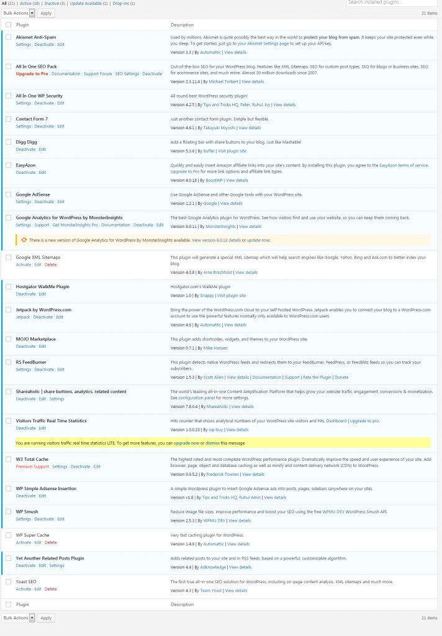Click Rate the Plugin for RS FeedBurner

click(317, 377)
